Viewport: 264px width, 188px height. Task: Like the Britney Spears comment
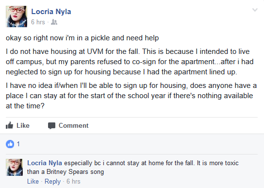tap(33, 181)
